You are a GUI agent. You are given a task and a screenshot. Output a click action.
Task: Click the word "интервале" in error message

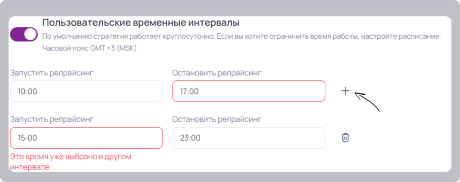click(x=30, y=167)
